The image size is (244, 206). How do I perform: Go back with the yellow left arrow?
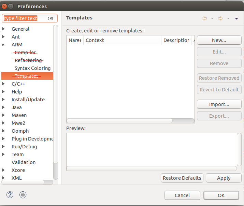204,18
